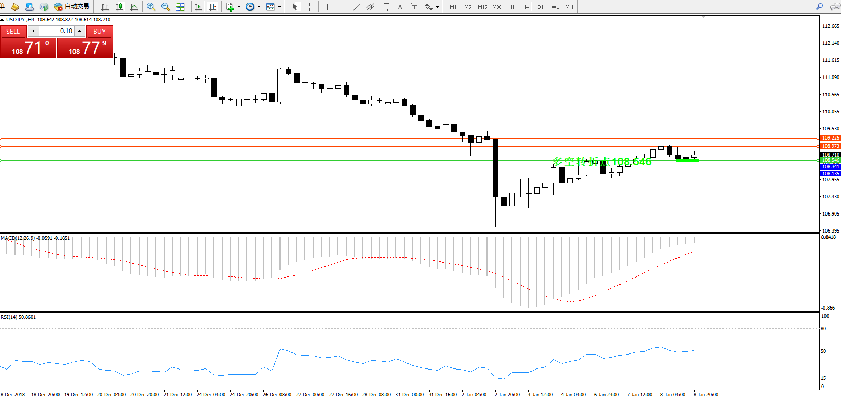Click the 0.10 lot size field

(57, 31)
